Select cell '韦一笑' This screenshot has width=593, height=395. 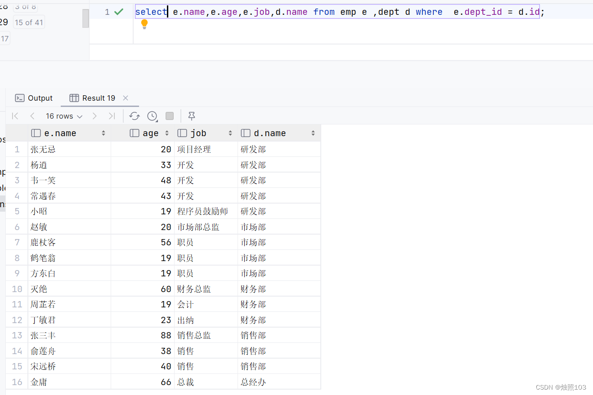point(69,180)
